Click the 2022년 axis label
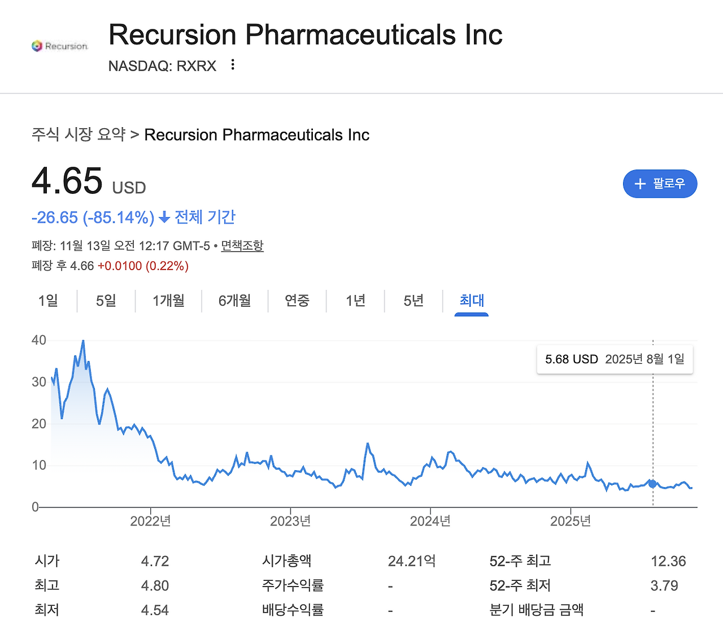Screen dimensions: 723x634 150,521
